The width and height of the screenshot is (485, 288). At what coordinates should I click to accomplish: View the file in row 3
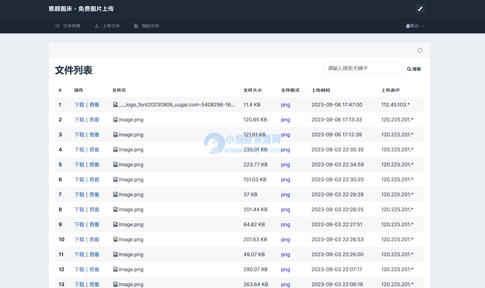tap(94, 134)
